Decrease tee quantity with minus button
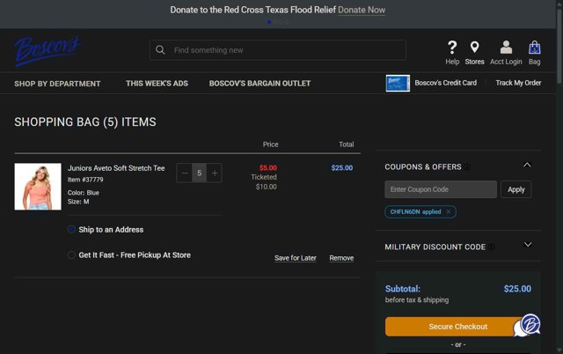The image size is (563, 354). point(185,173)
